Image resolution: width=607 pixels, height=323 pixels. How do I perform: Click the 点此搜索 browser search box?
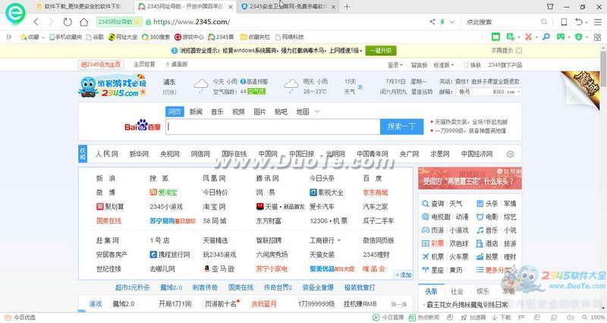[x=502, y=22]
